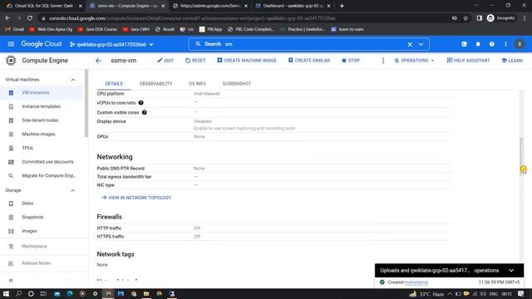Open the Java DSA Course bookmark
The height and width of the screenshot is (299, 532).
click(x=97, y=30)
